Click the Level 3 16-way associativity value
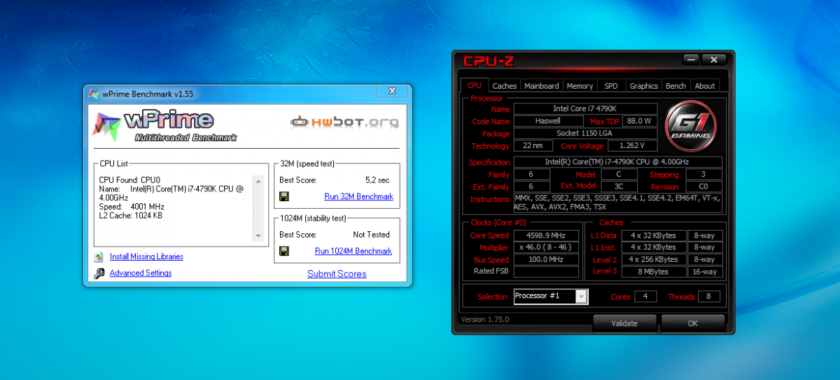 pos(703,272)
